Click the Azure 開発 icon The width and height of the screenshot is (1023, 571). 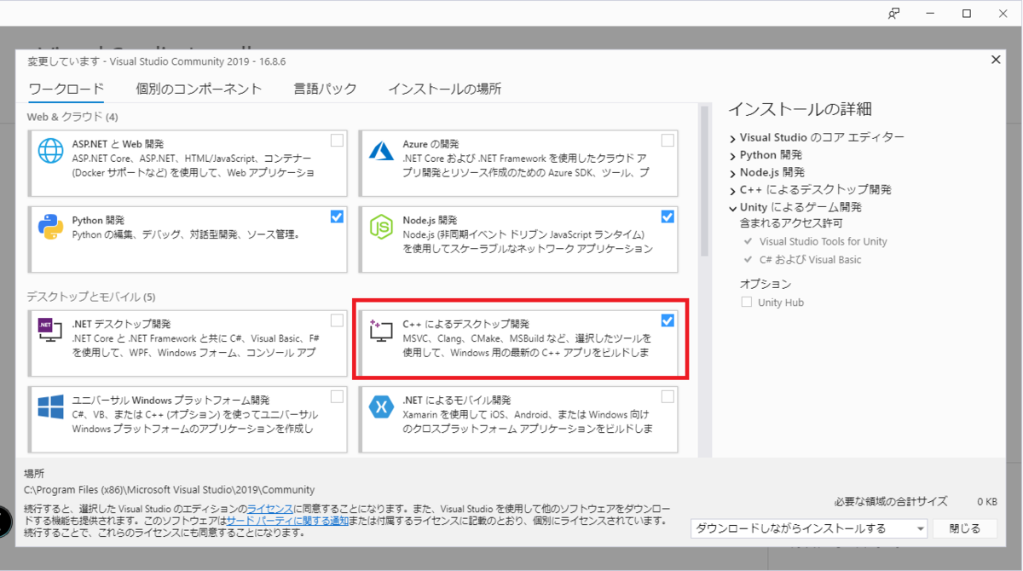click(x=383, y=151)
